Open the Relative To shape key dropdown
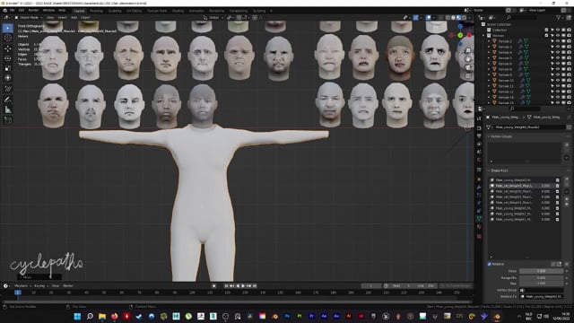This screenshot has width=574, height=323. 542,297
